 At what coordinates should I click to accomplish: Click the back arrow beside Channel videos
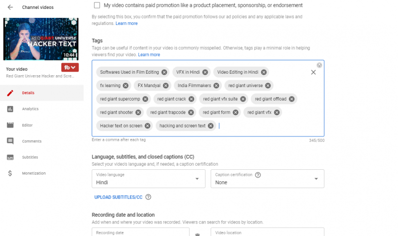10,7
